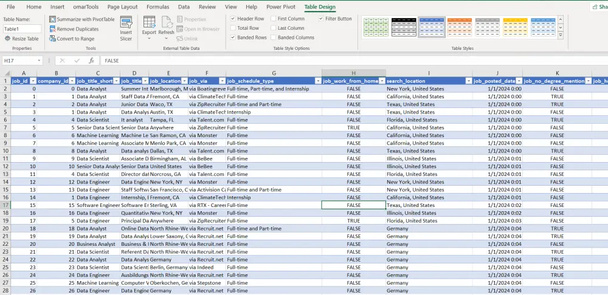Image resolution: width=608 pixels, height=295 pixels.
Task: Switch to the Insert tab
Action: [x=57, y=7]
